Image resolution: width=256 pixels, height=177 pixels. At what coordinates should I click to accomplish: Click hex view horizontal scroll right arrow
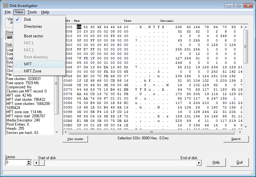pos(240,132)
